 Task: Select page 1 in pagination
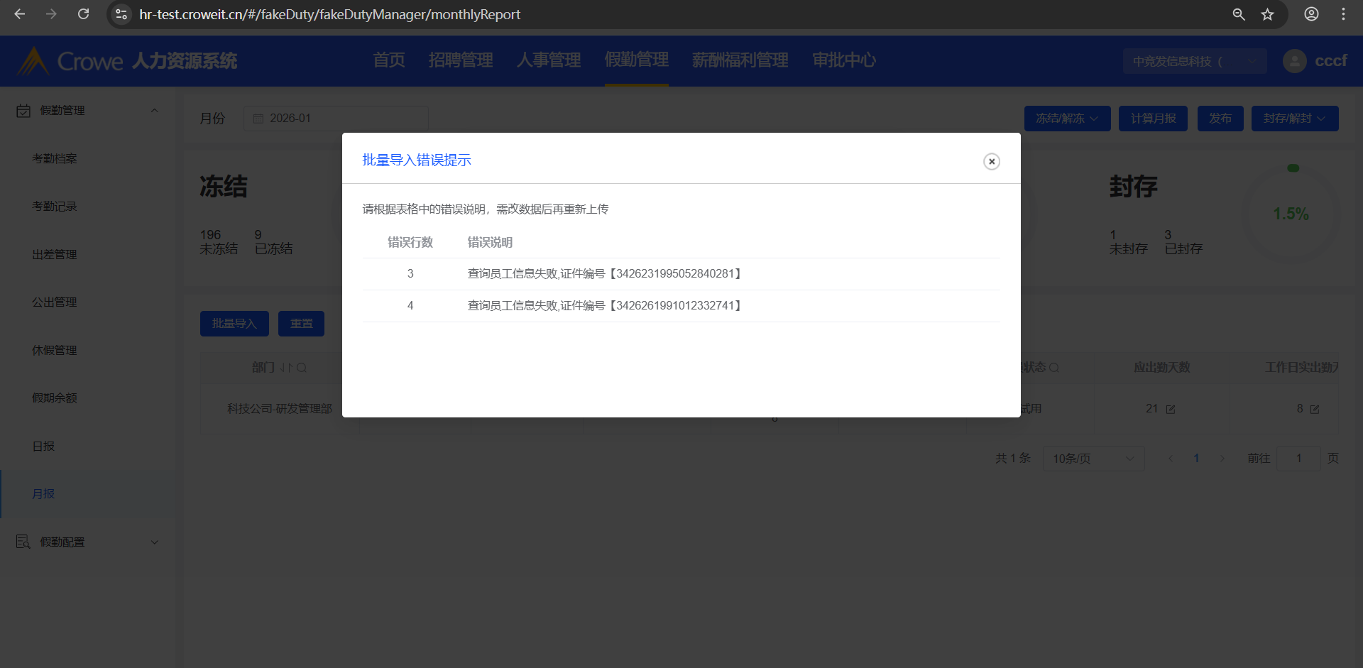tap(1196, 459)
